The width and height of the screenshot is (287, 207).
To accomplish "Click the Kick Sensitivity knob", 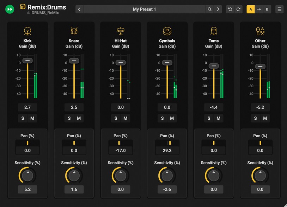I will pyautogui.click(x=28, y=176).
